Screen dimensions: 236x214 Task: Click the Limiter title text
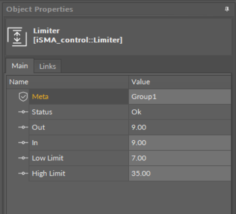[x=46, y=31]
